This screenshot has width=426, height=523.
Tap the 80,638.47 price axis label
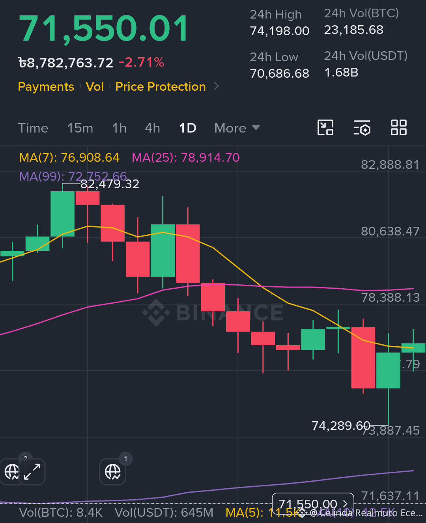pos(390,231)
